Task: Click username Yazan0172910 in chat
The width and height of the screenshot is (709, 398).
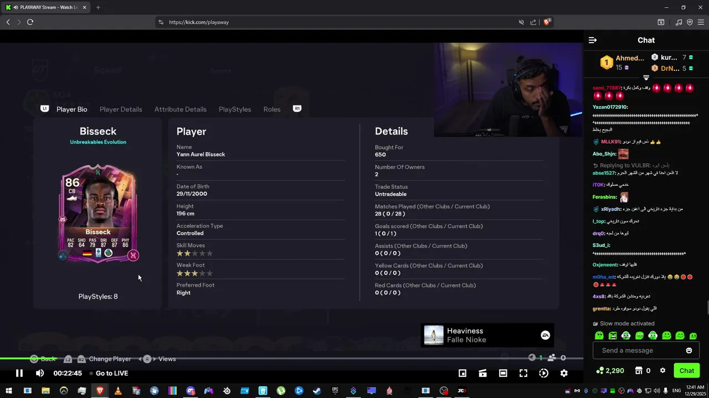Action: [610, 107]
